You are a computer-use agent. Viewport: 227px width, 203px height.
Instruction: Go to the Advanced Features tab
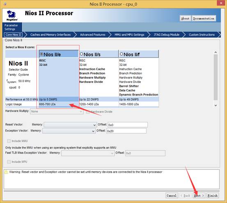pos(92,35)
